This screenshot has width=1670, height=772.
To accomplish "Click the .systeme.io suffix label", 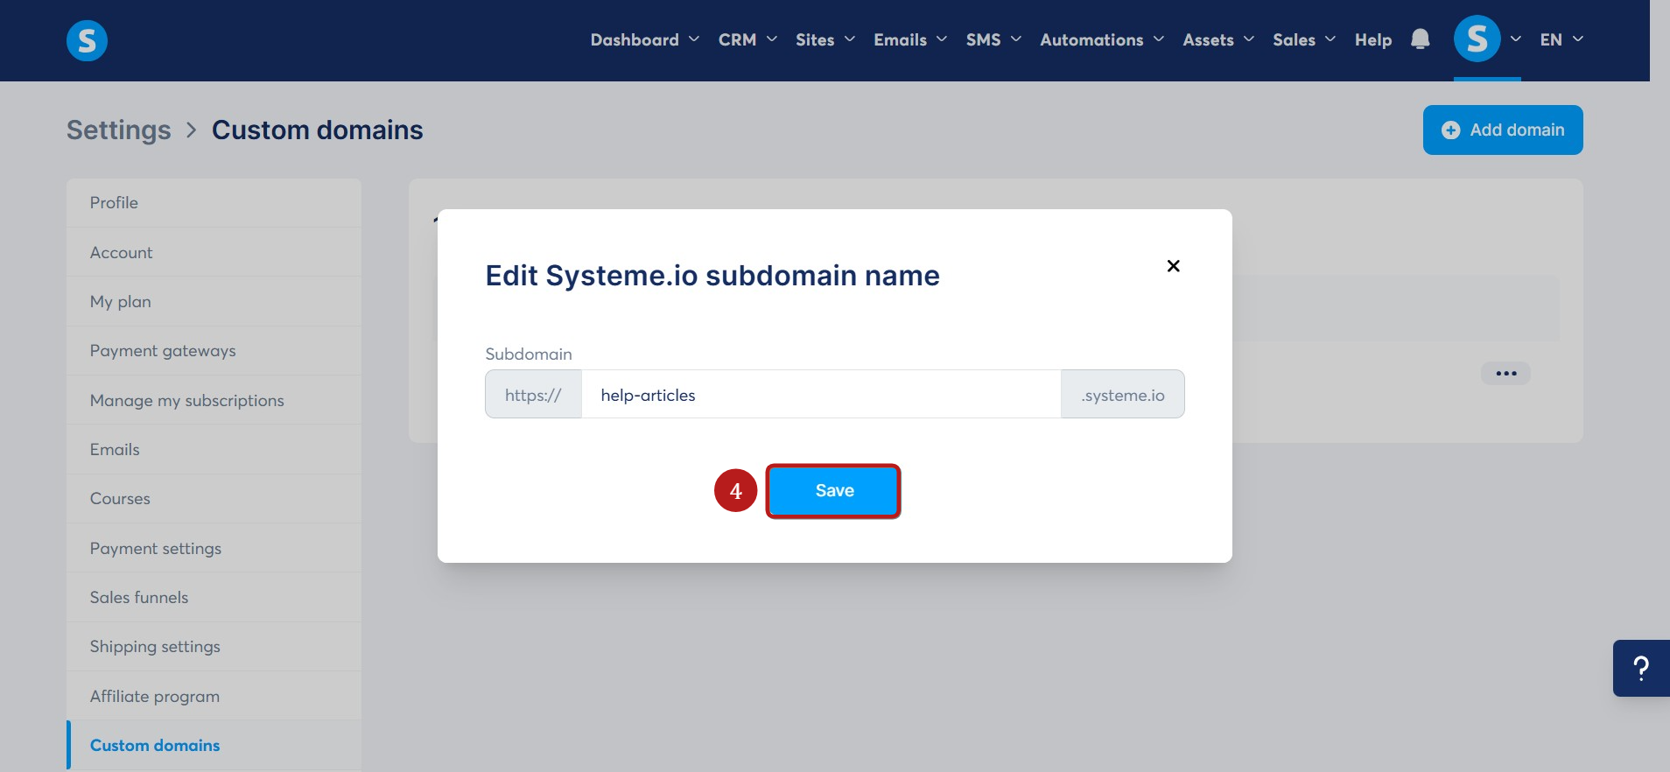I will [x=1122, y=395].
